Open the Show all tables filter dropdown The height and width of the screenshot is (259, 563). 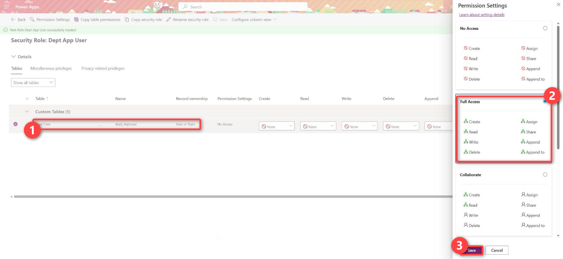point(33,83)
